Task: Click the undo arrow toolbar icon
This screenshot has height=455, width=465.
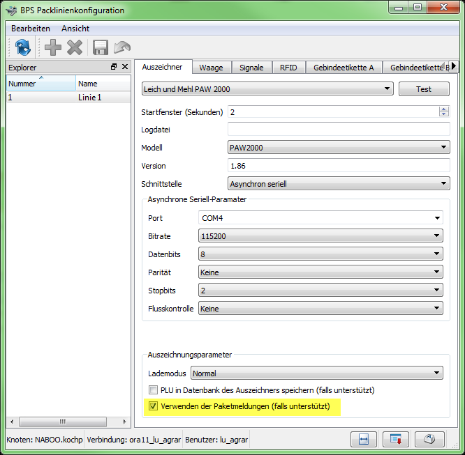Action: (x=122, y=47)
